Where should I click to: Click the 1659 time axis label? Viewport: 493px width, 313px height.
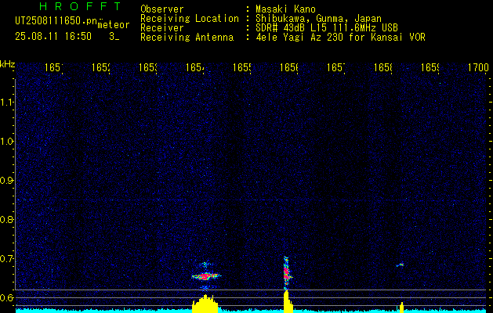(430, 67)
